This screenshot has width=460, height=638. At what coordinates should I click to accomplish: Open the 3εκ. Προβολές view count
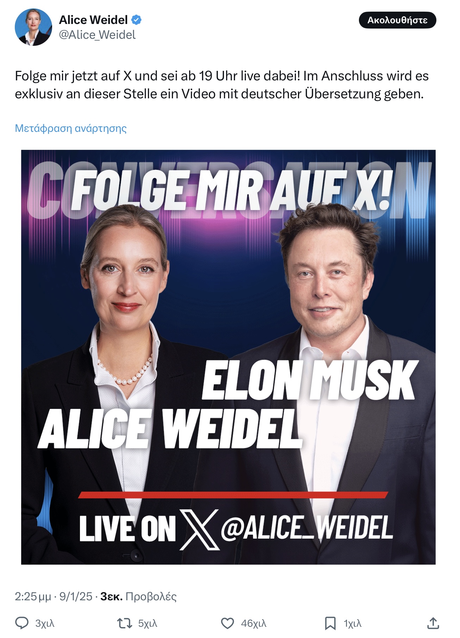coord(138,596)
